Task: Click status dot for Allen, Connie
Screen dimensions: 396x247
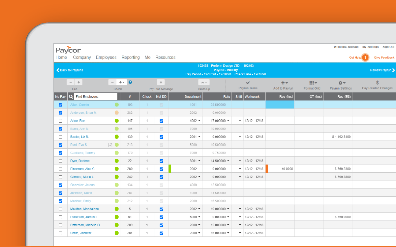Action: (116, 105)
